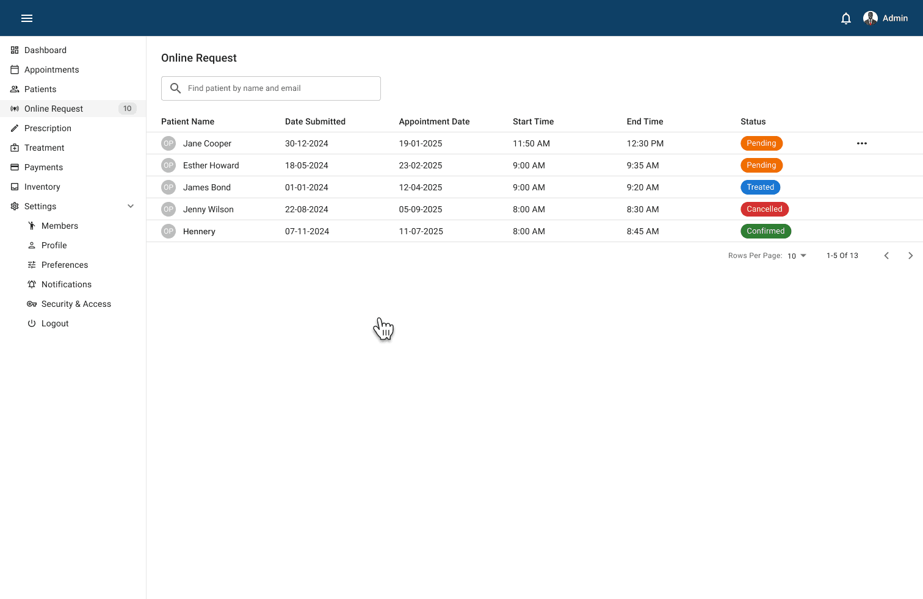Click the Logout option

click(x=54, y=323)
